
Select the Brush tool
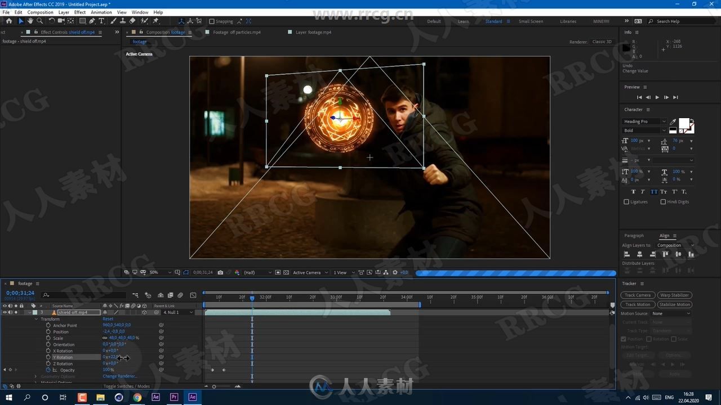(x=113, y=21)
